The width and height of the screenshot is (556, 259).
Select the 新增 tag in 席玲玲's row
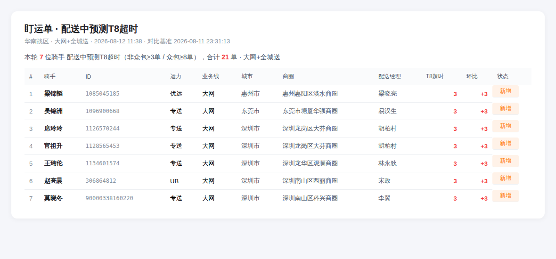505,126
